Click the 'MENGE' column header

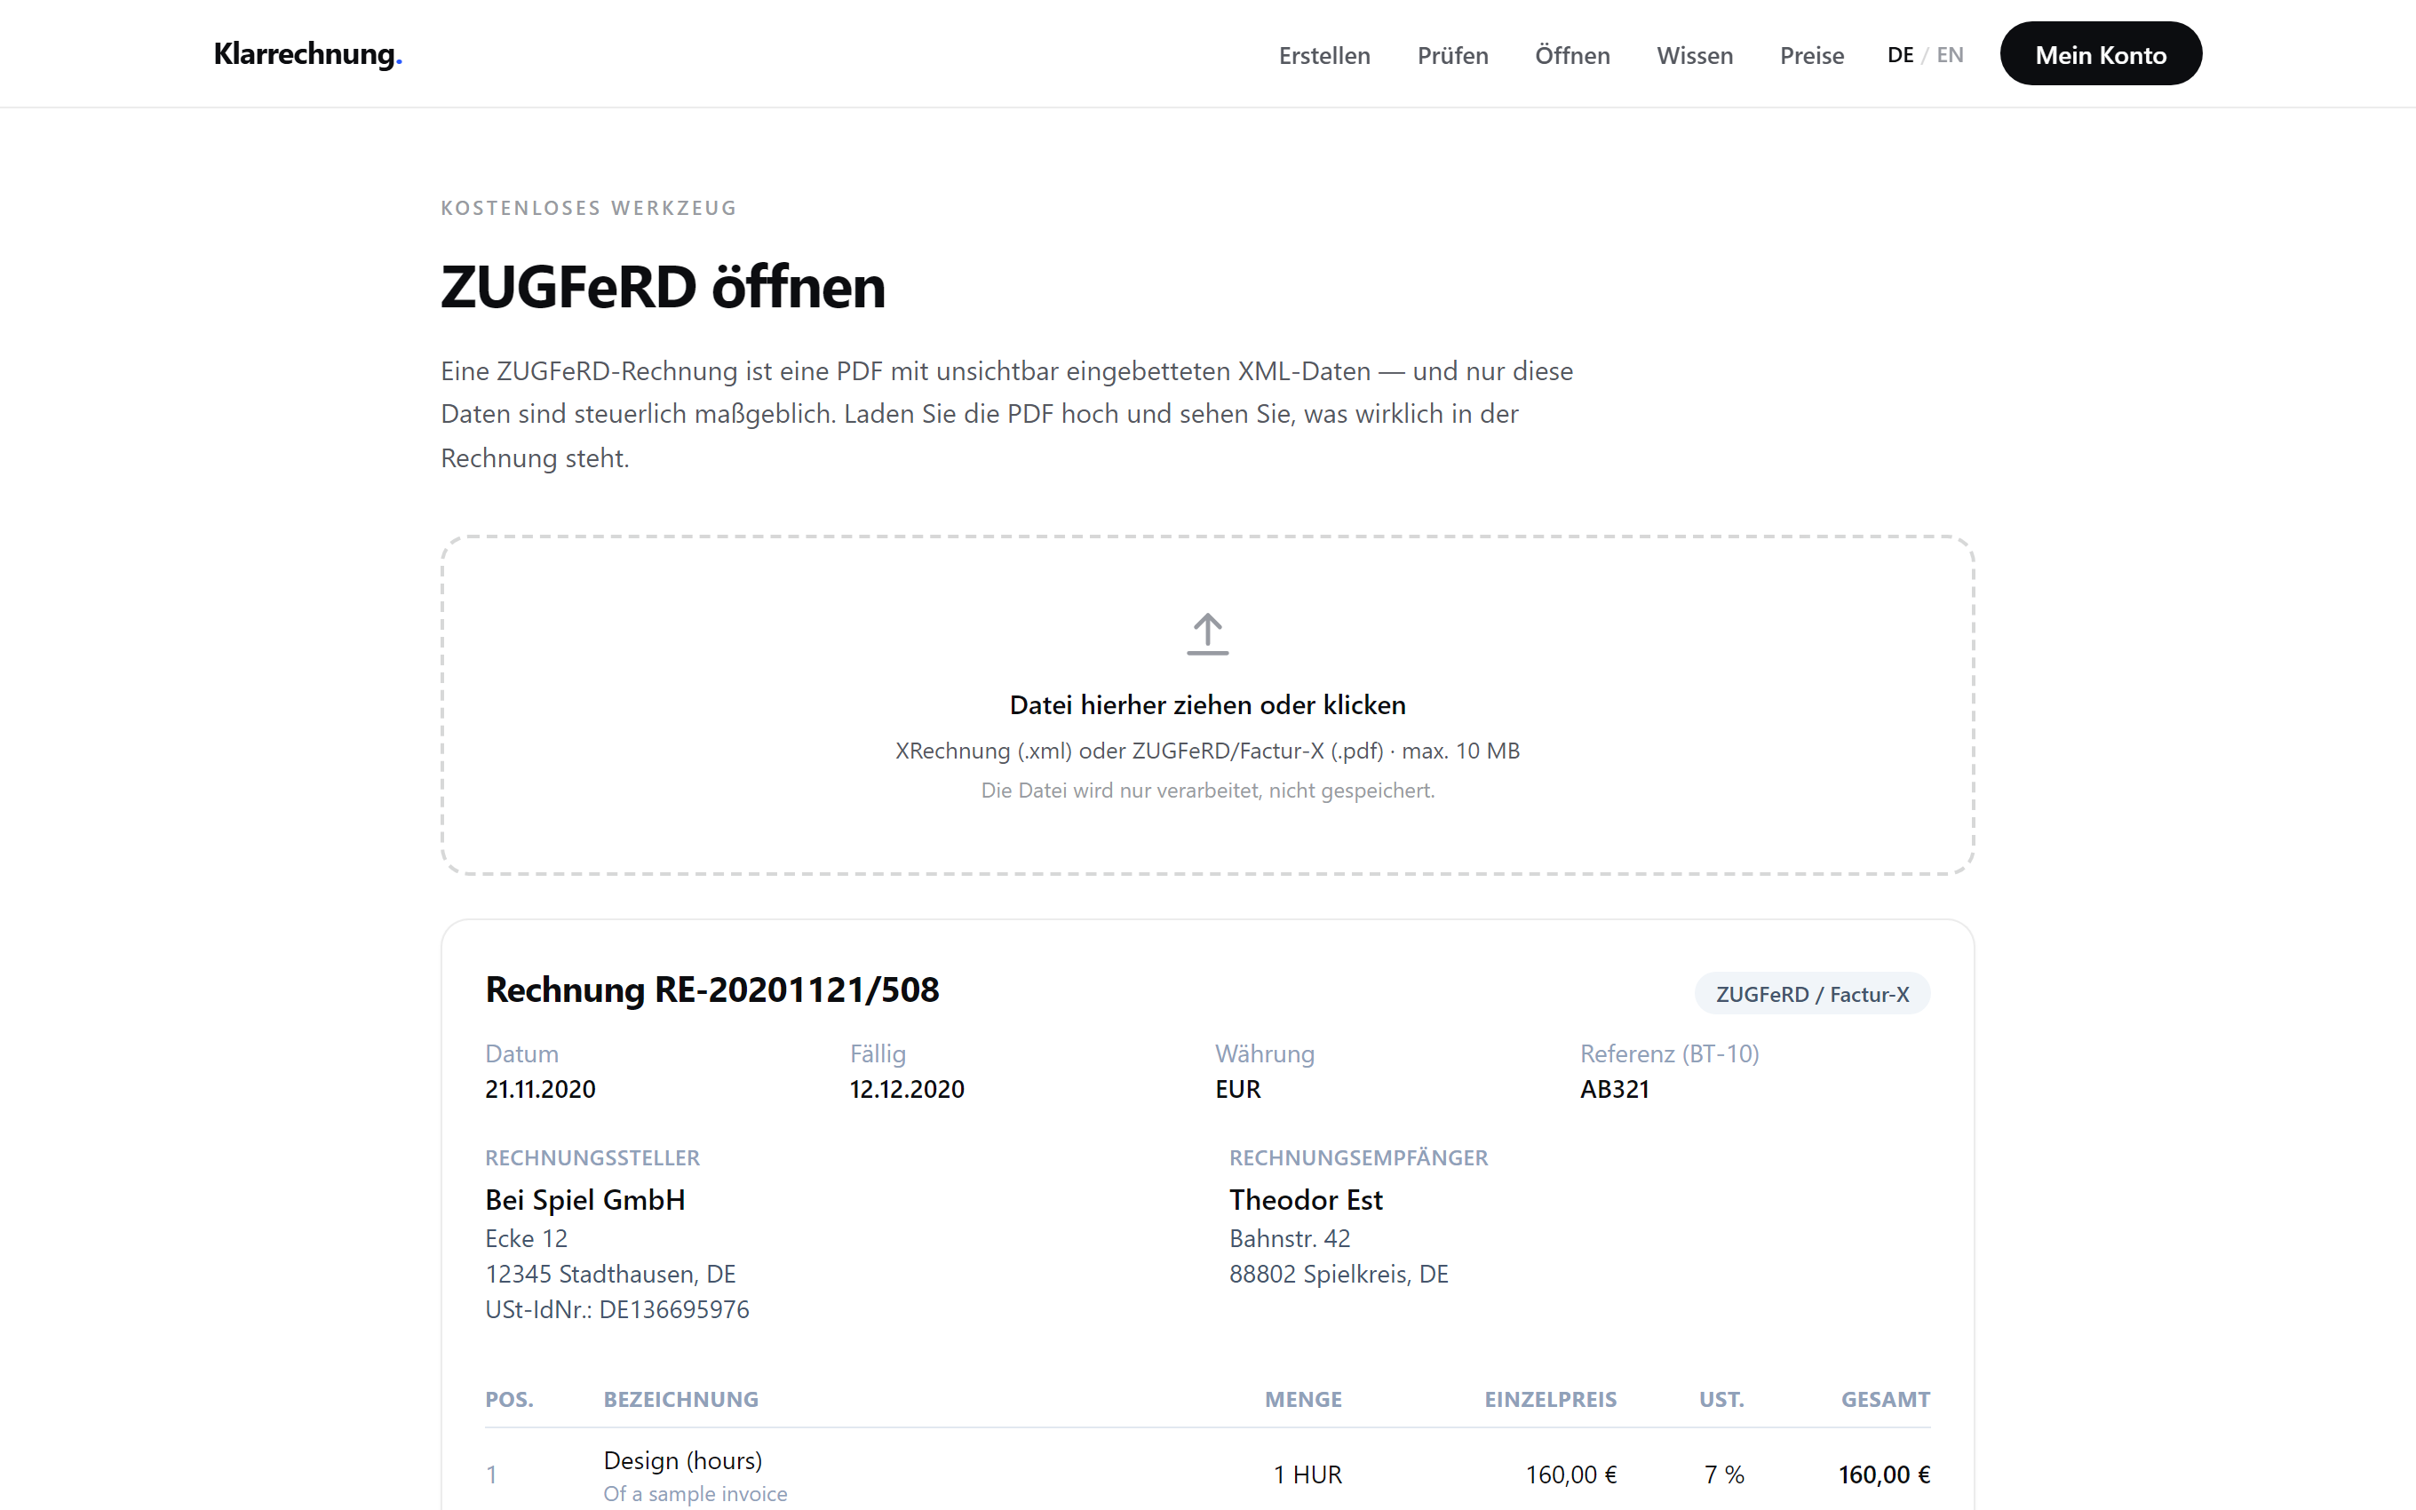click(1303, 1399)
